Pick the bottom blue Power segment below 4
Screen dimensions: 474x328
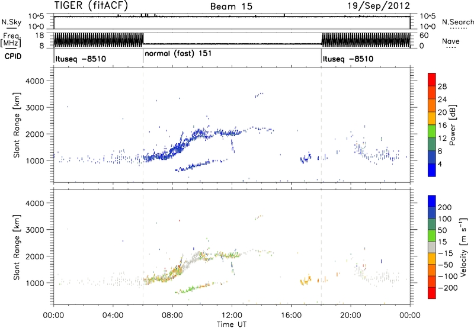coord(432,171)
